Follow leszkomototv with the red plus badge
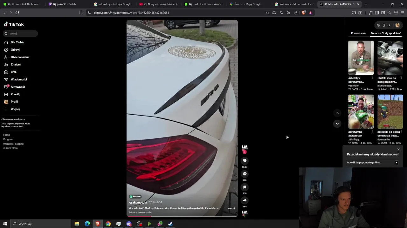The image size is (407, 228). point(245,152)
